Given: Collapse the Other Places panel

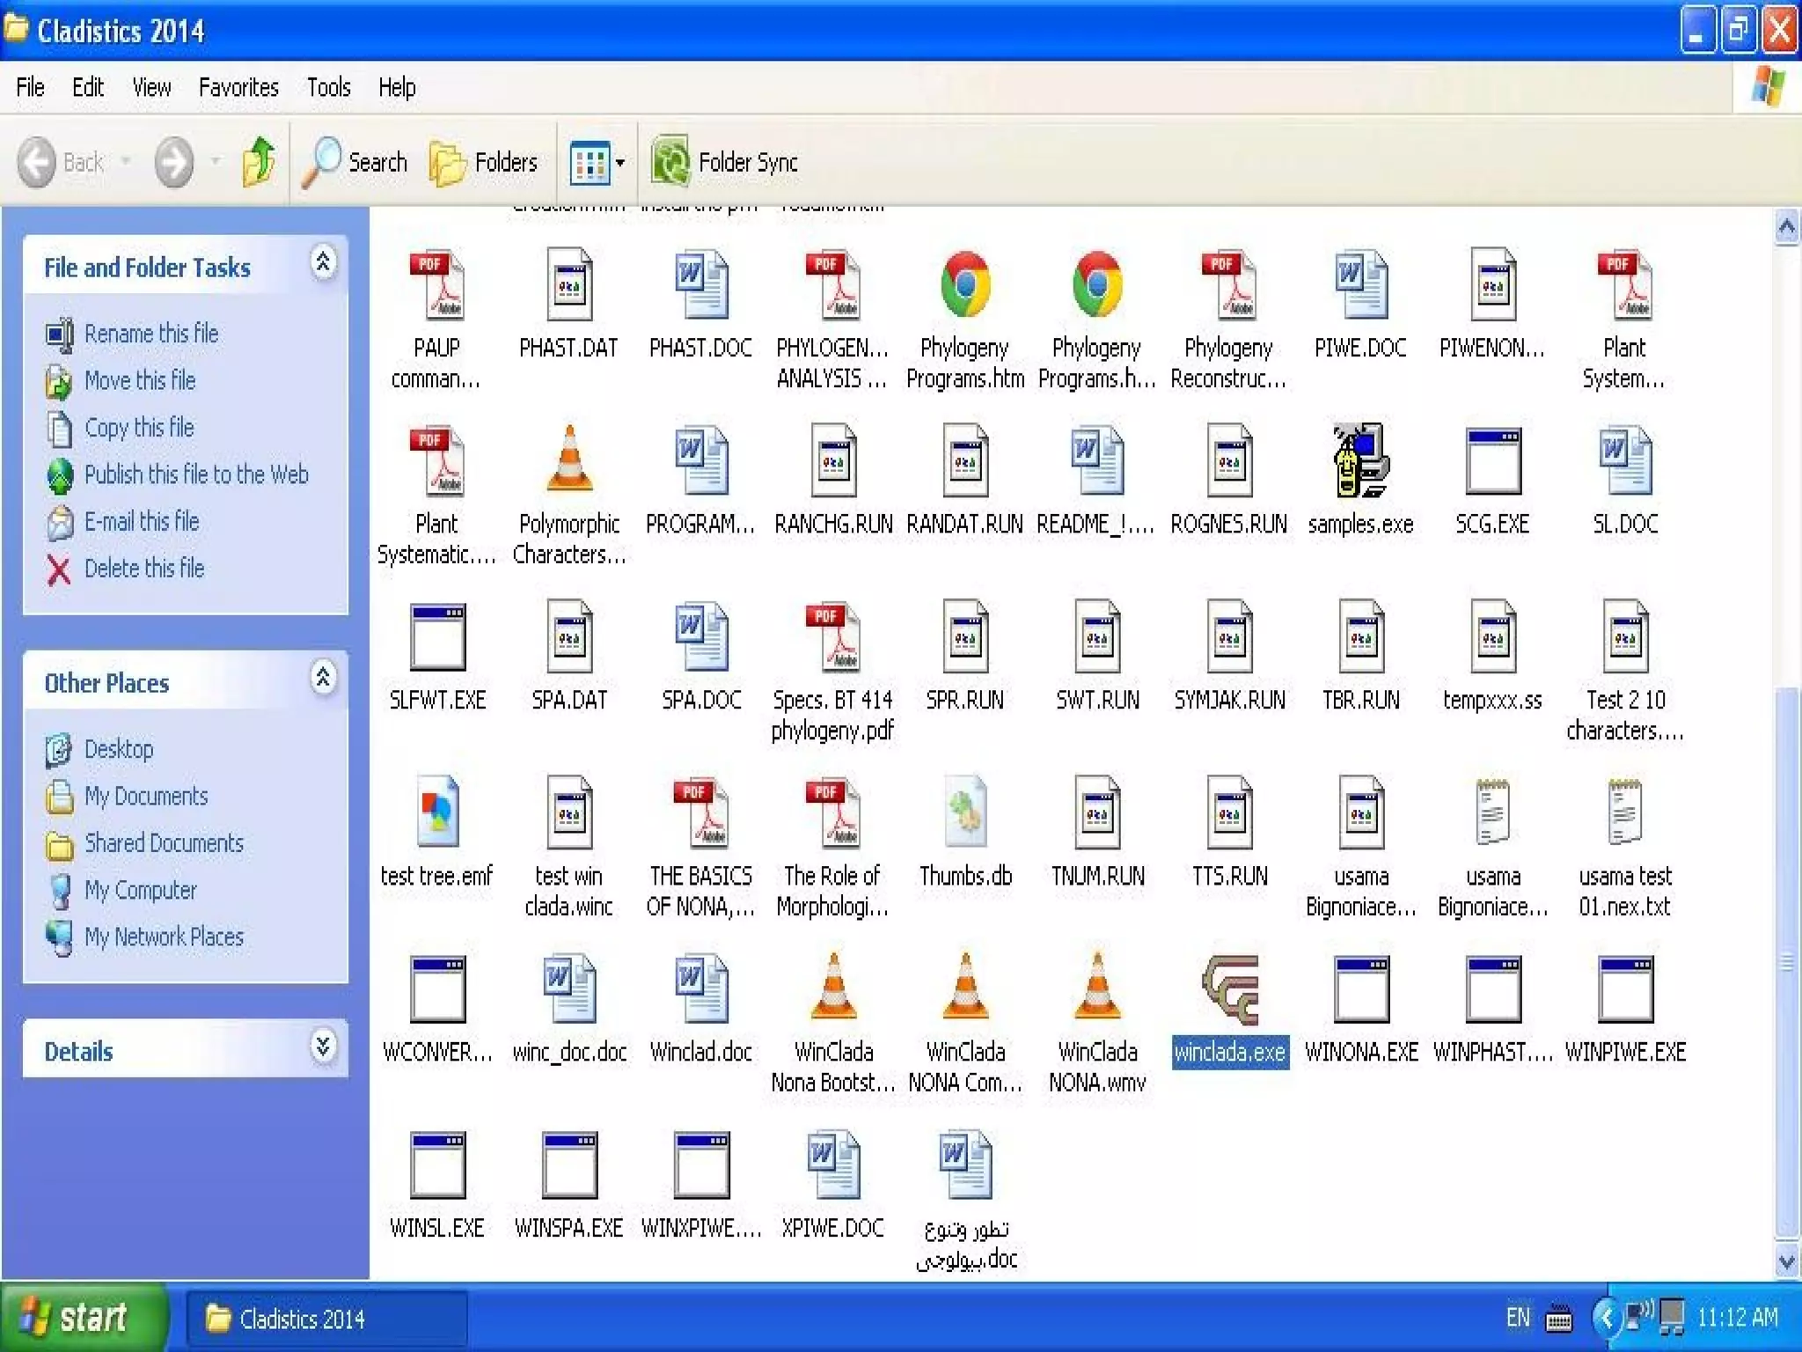Looking at the screenshot, I should tap(323, 678).
